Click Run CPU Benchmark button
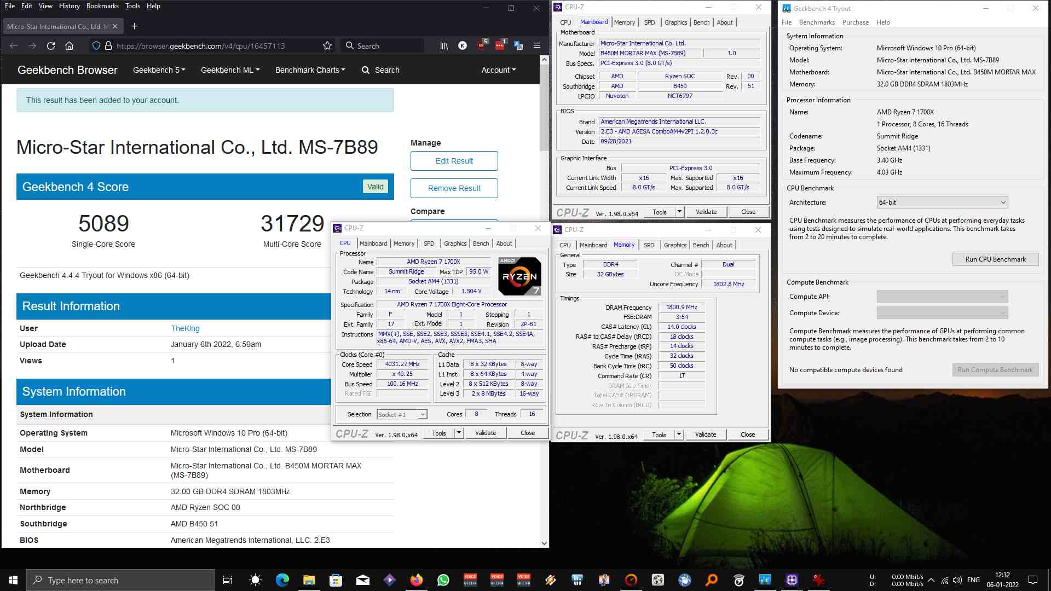This screenshot has height=591, width=1051. tap(995, 259)
